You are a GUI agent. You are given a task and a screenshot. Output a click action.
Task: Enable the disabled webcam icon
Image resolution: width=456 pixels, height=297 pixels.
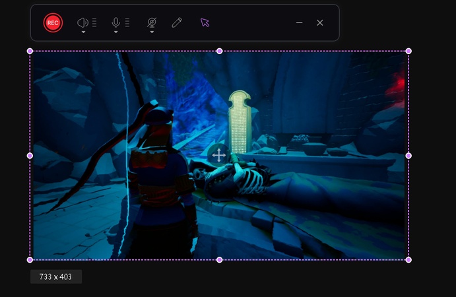[152, 22]
